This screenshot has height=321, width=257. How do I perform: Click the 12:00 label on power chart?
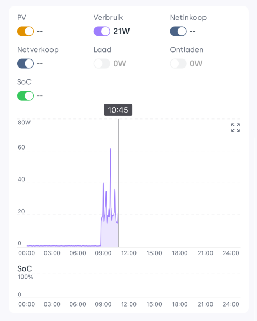tap(128, 253)
